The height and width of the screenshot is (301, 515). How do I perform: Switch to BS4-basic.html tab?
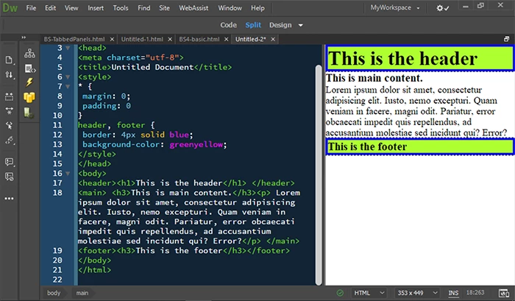pos(199,40)
